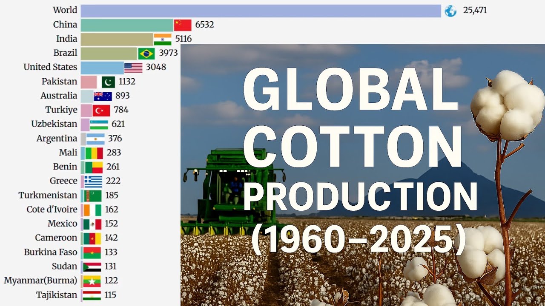This screenshot has height=306, width=545.
Task: Click the globe icon beside World bar
Action: [450, 11]
